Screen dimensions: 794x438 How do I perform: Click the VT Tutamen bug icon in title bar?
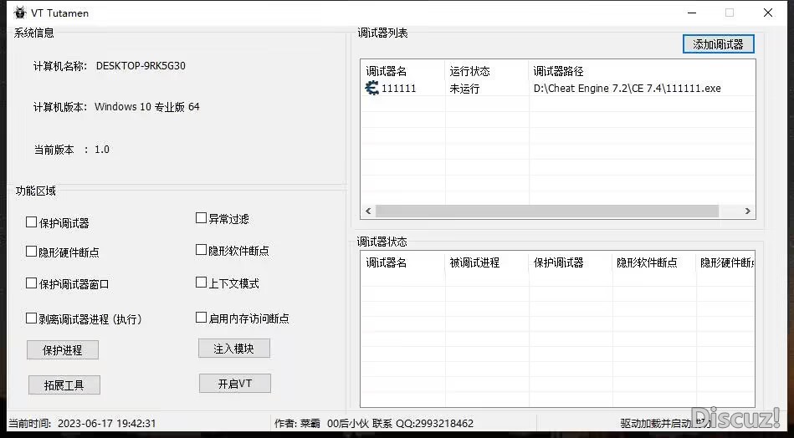click(19, 13)
